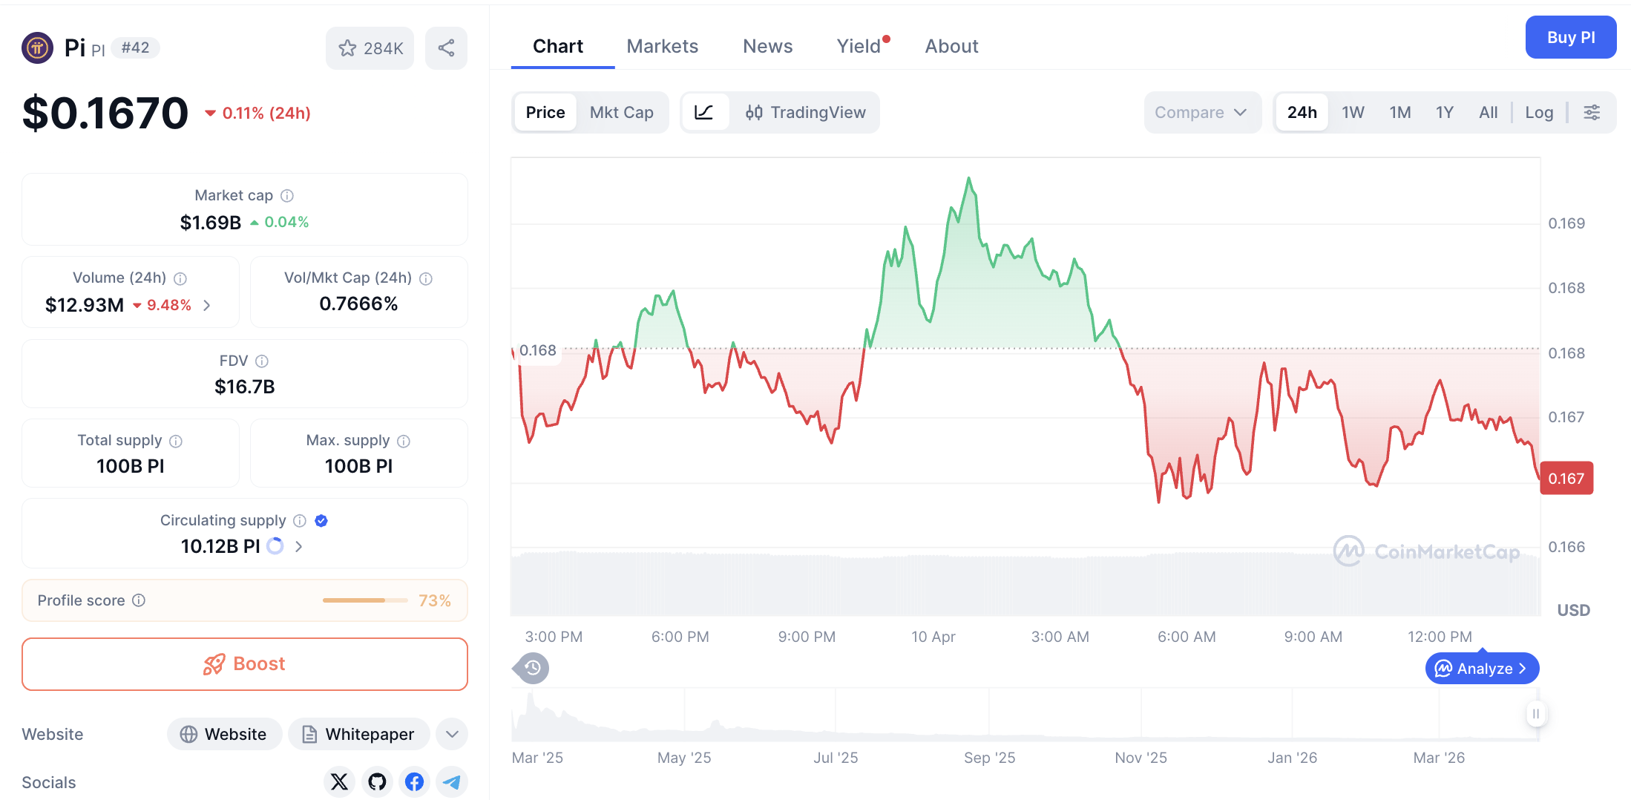This screenshot has height=800, width=1631.
Task: Click the Telegram social icon
Action: pyautogui.click(x=452, y=782)
